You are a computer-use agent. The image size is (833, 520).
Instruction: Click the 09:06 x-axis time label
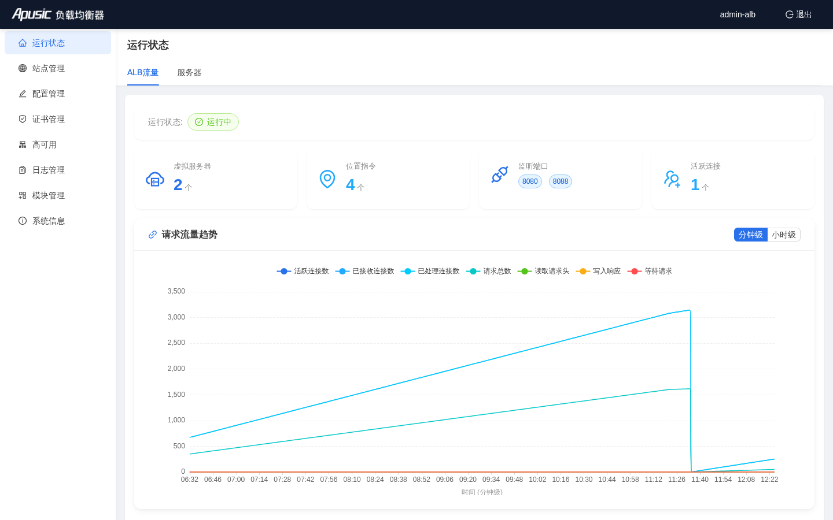click(x=445, y=480)
